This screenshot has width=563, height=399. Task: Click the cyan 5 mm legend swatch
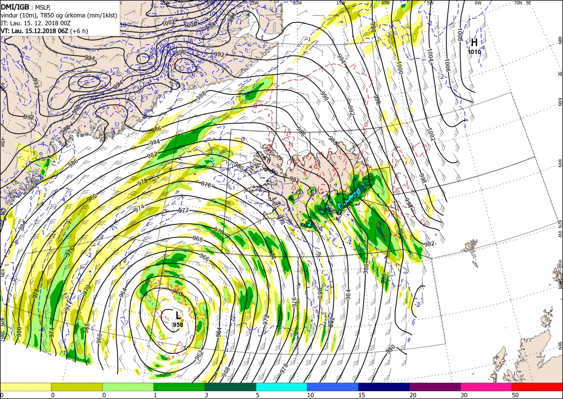[x=281, y=387]
